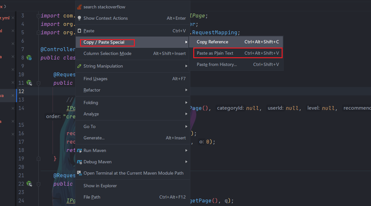Click the clipboard Paste icon
This screenshot has width=371, height=206.
(x=79, y=31)
